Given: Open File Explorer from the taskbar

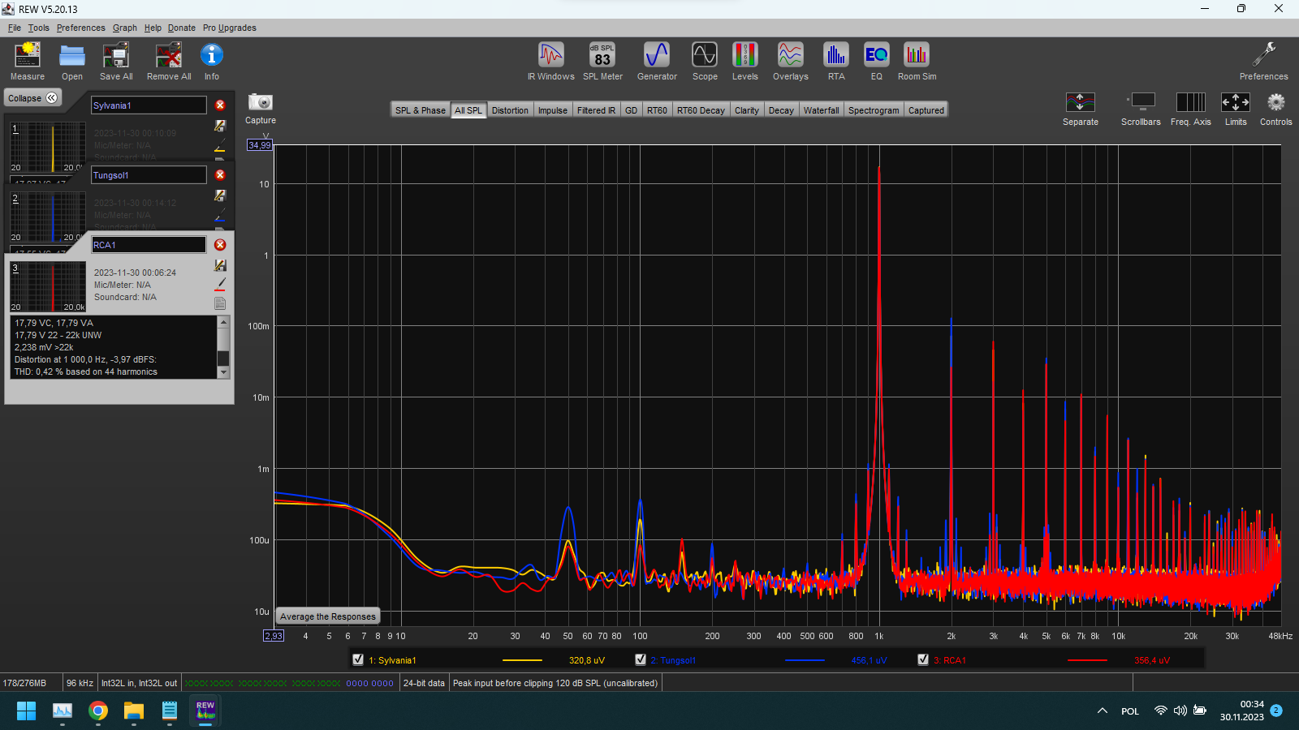Looking at the screenshot, I should click(x=134, y=711).
